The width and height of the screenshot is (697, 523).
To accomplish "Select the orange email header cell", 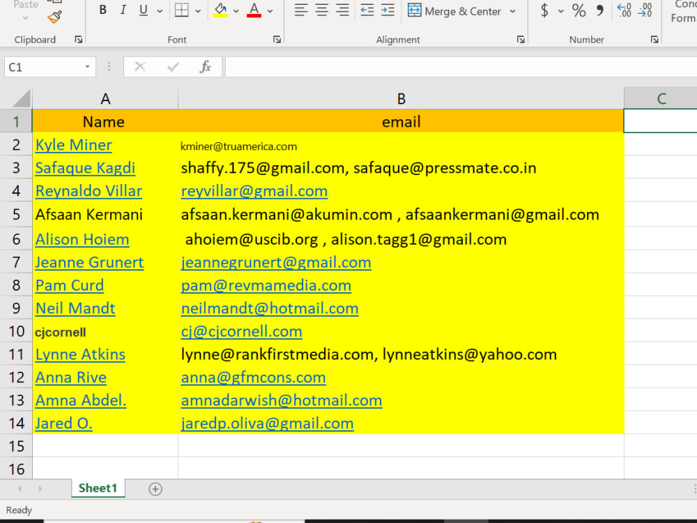I will [401, 121].
